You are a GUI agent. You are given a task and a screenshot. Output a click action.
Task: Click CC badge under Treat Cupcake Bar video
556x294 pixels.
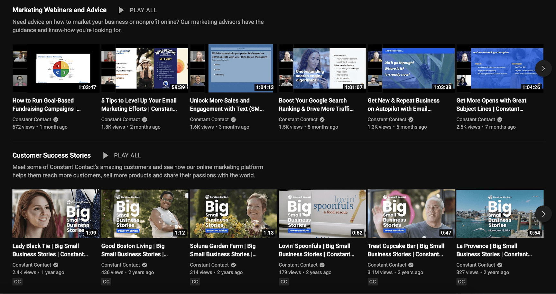tap(373, 282)
